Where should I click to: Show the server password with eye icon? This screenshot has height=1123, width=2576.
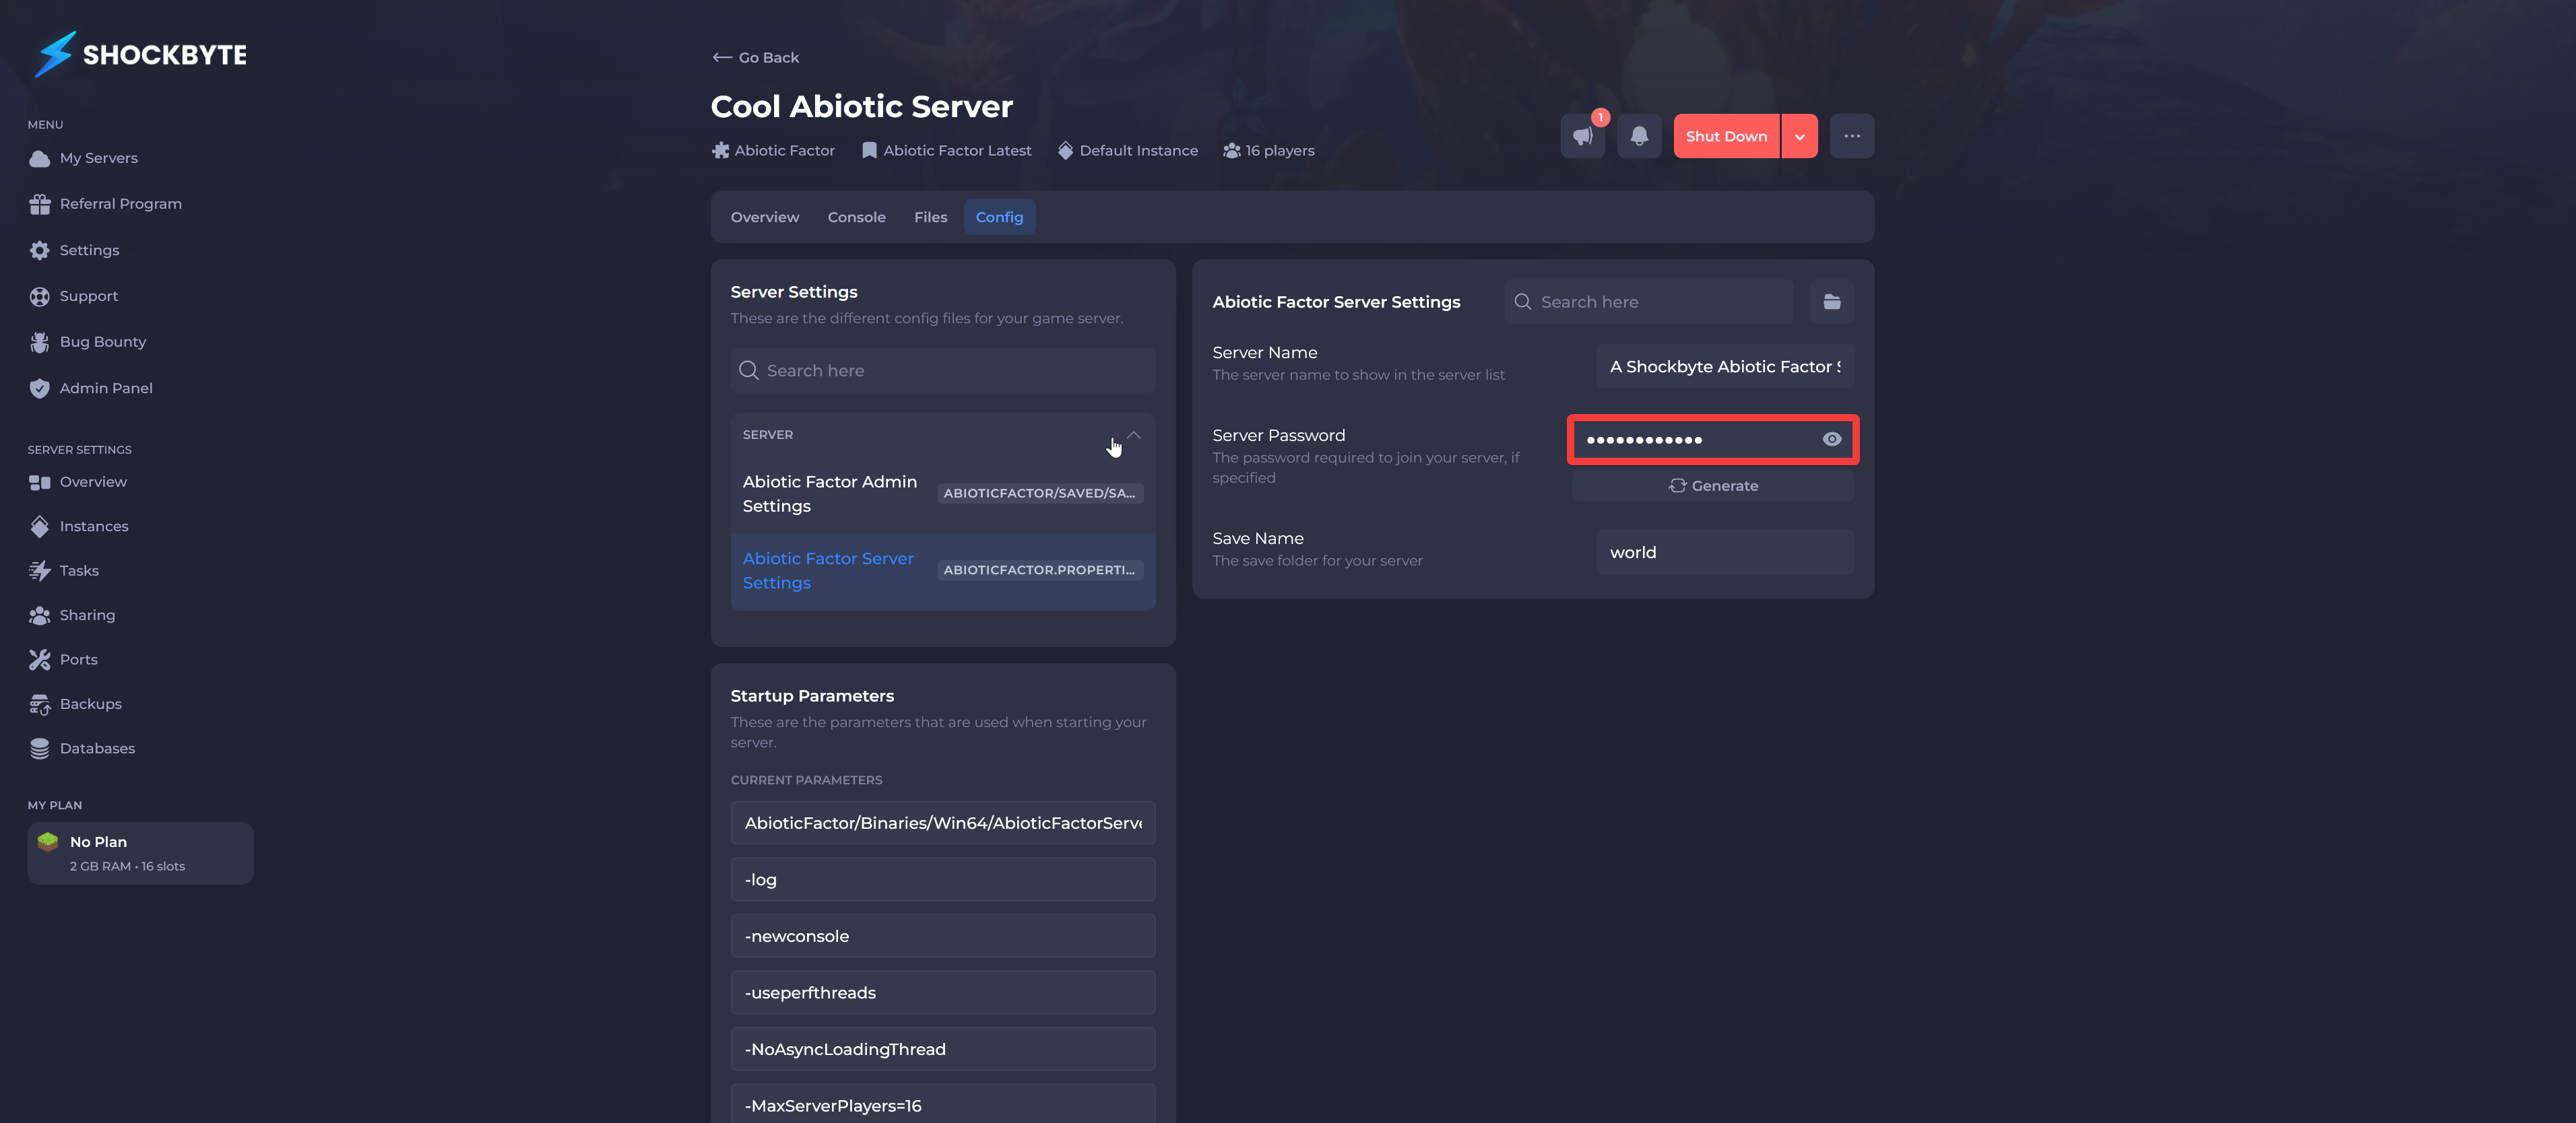[x=1832, y=440]
